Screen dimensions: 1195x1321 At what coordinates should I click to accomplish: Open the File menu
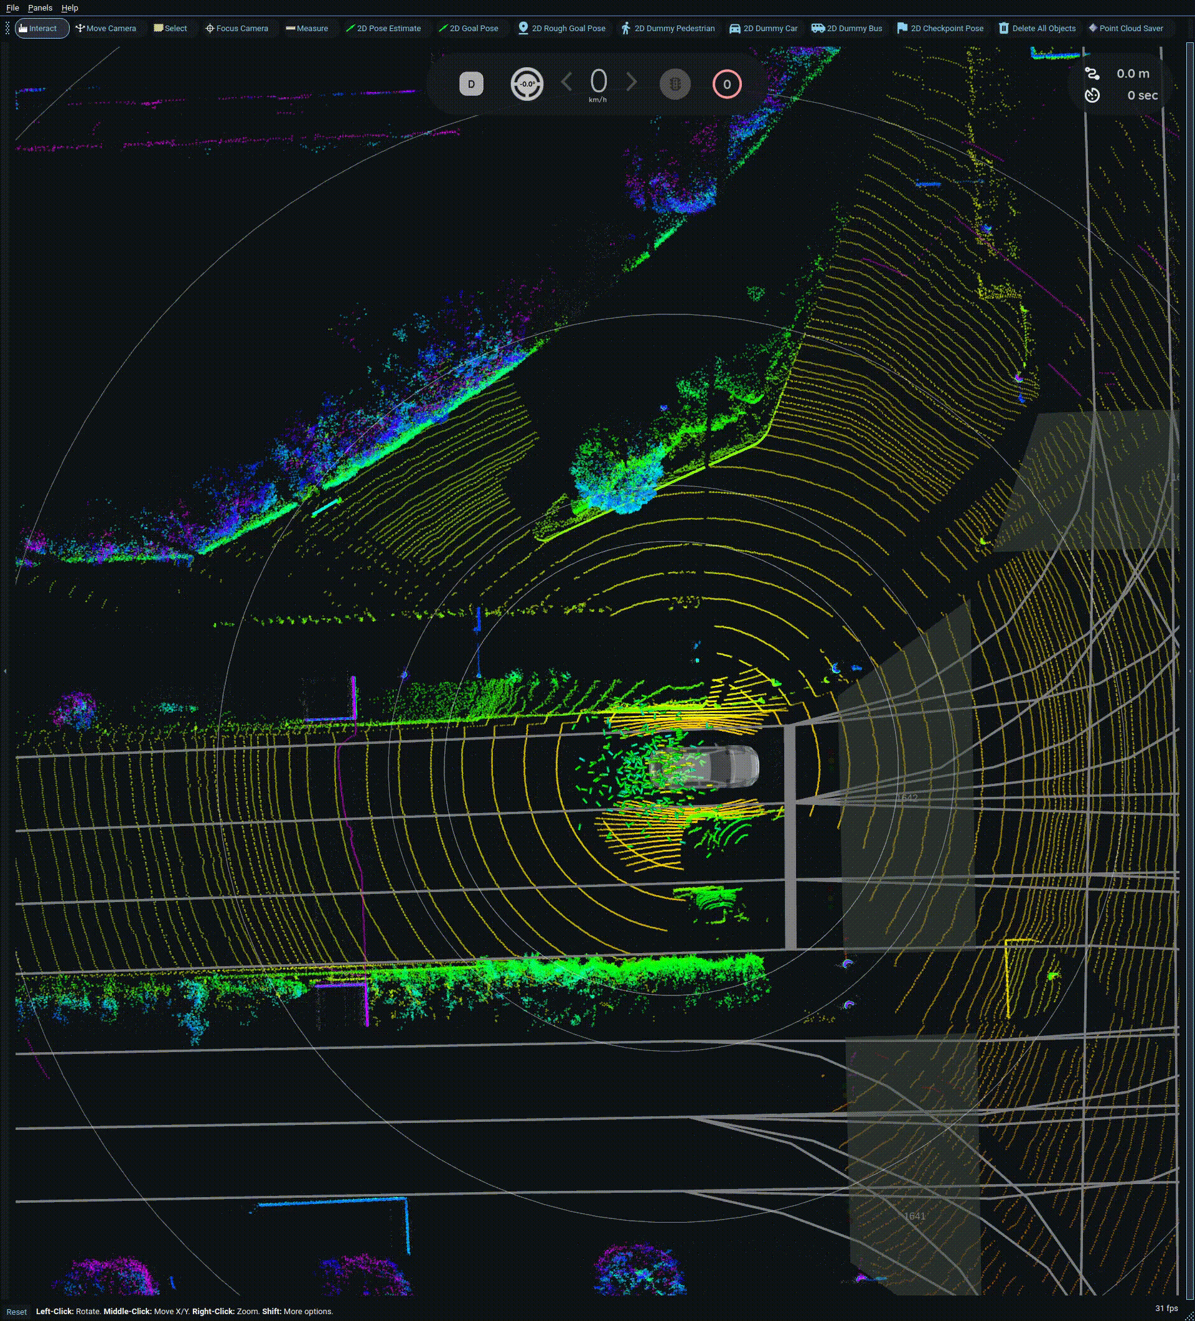[x=12, y=8]
